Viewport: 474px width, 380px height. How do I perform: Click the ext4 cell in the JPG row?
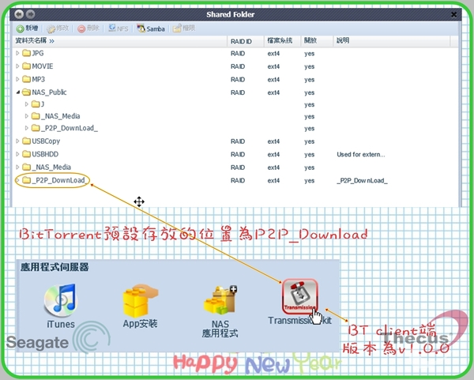273,54
